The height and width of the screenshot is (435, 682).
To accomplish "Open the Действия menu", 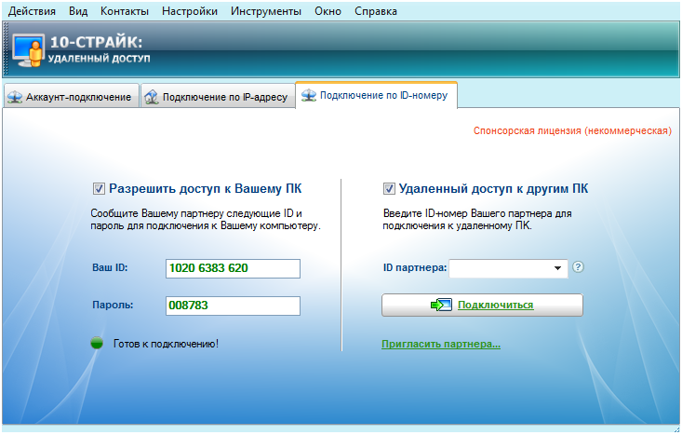I will (32, 11).
